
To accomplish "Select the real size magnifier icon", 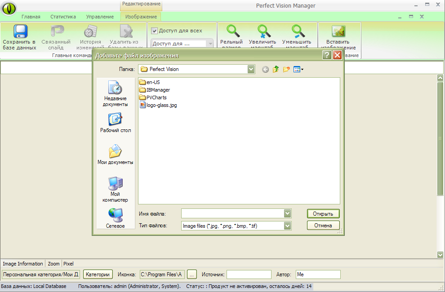I will click(x=232, y=31).
